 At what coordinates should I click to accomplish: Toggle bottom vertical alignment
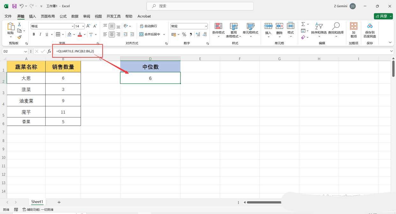(118, 26)
